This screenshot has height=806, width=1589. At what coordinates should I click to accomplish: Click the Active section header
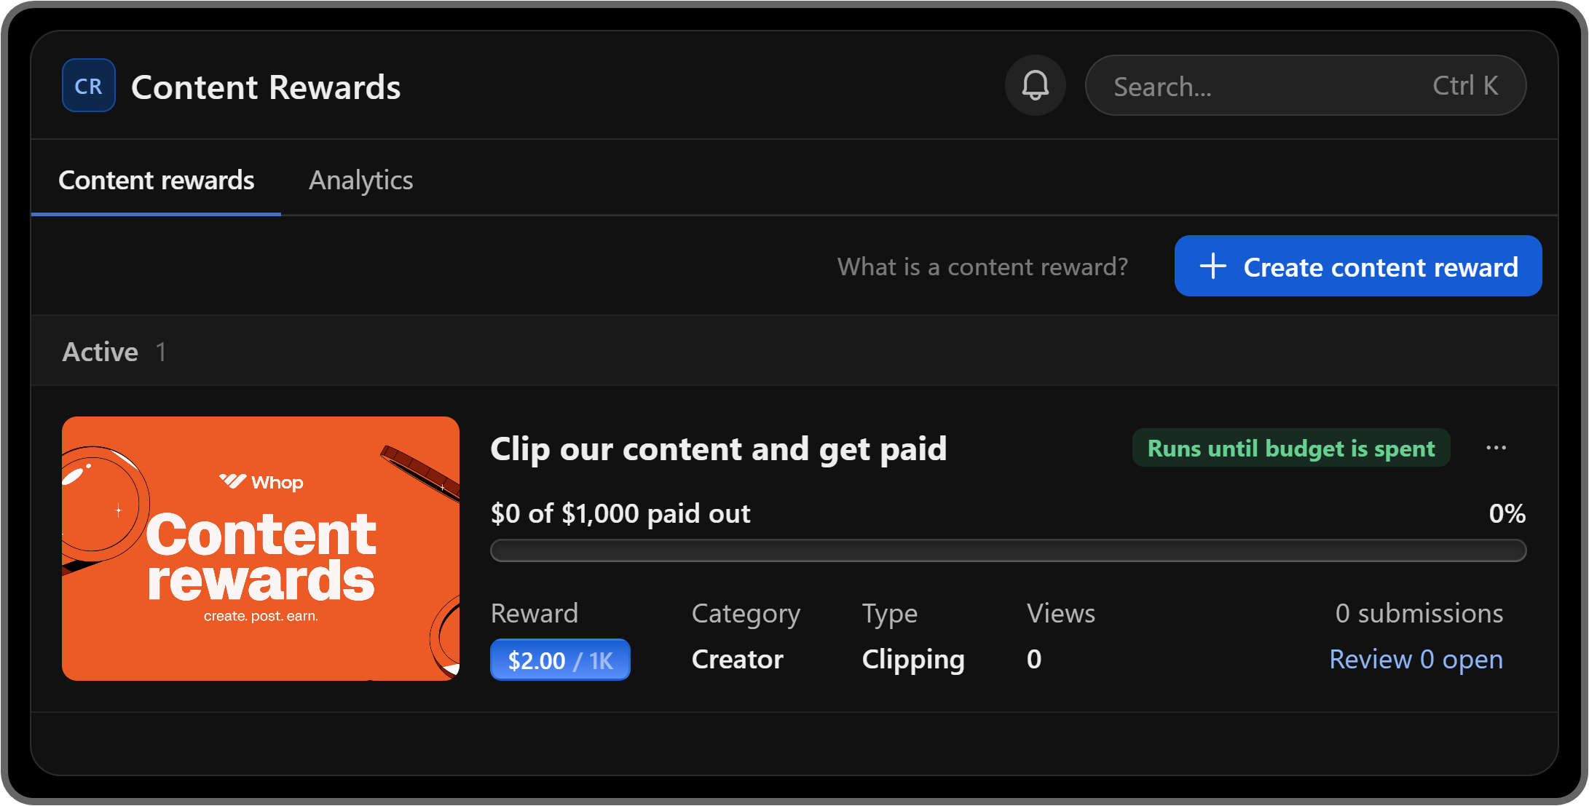[x=100, y=352]
